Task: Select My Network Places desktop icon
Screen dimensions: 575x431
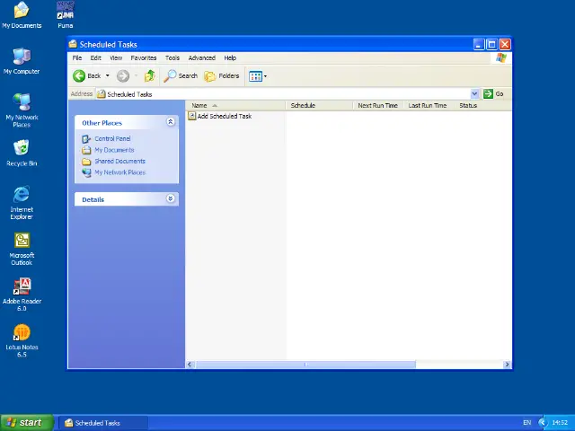Action: [22, 110]
